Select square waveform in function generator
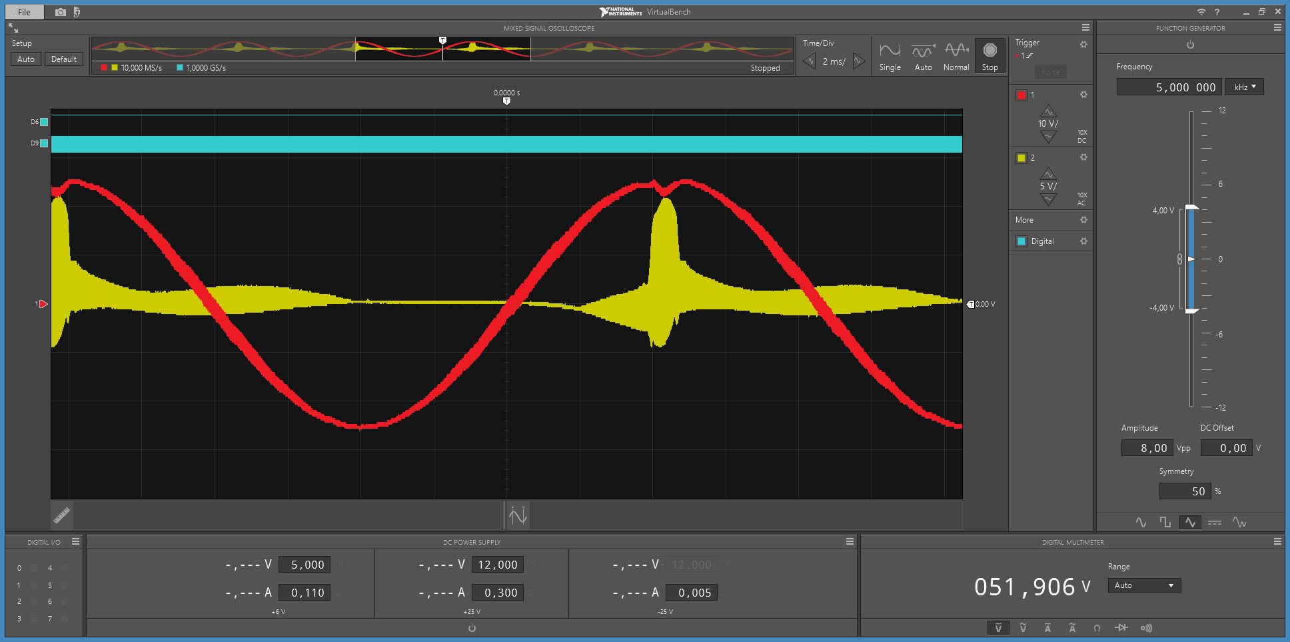The height and width of the screenshot is (642, 1290). pos(1165,523)
